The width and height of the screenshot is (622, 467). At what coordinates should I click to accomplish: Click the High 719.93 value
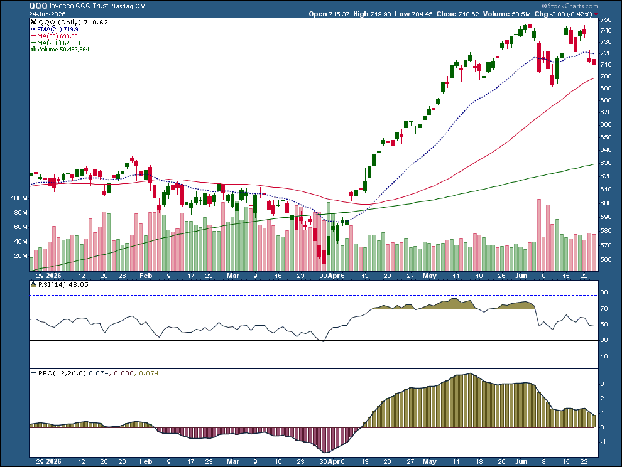(372, 14)
